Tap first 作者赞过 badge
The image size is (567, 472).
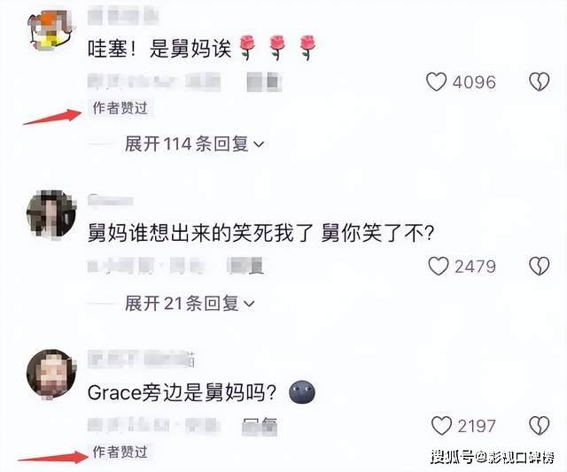pyautogui.click(x=120, y=108)
